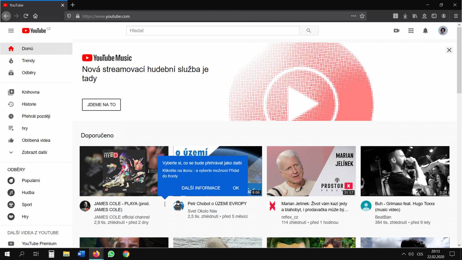
Task: Dismiss the YouTube Music banner
Action: [x=449, y=50]
